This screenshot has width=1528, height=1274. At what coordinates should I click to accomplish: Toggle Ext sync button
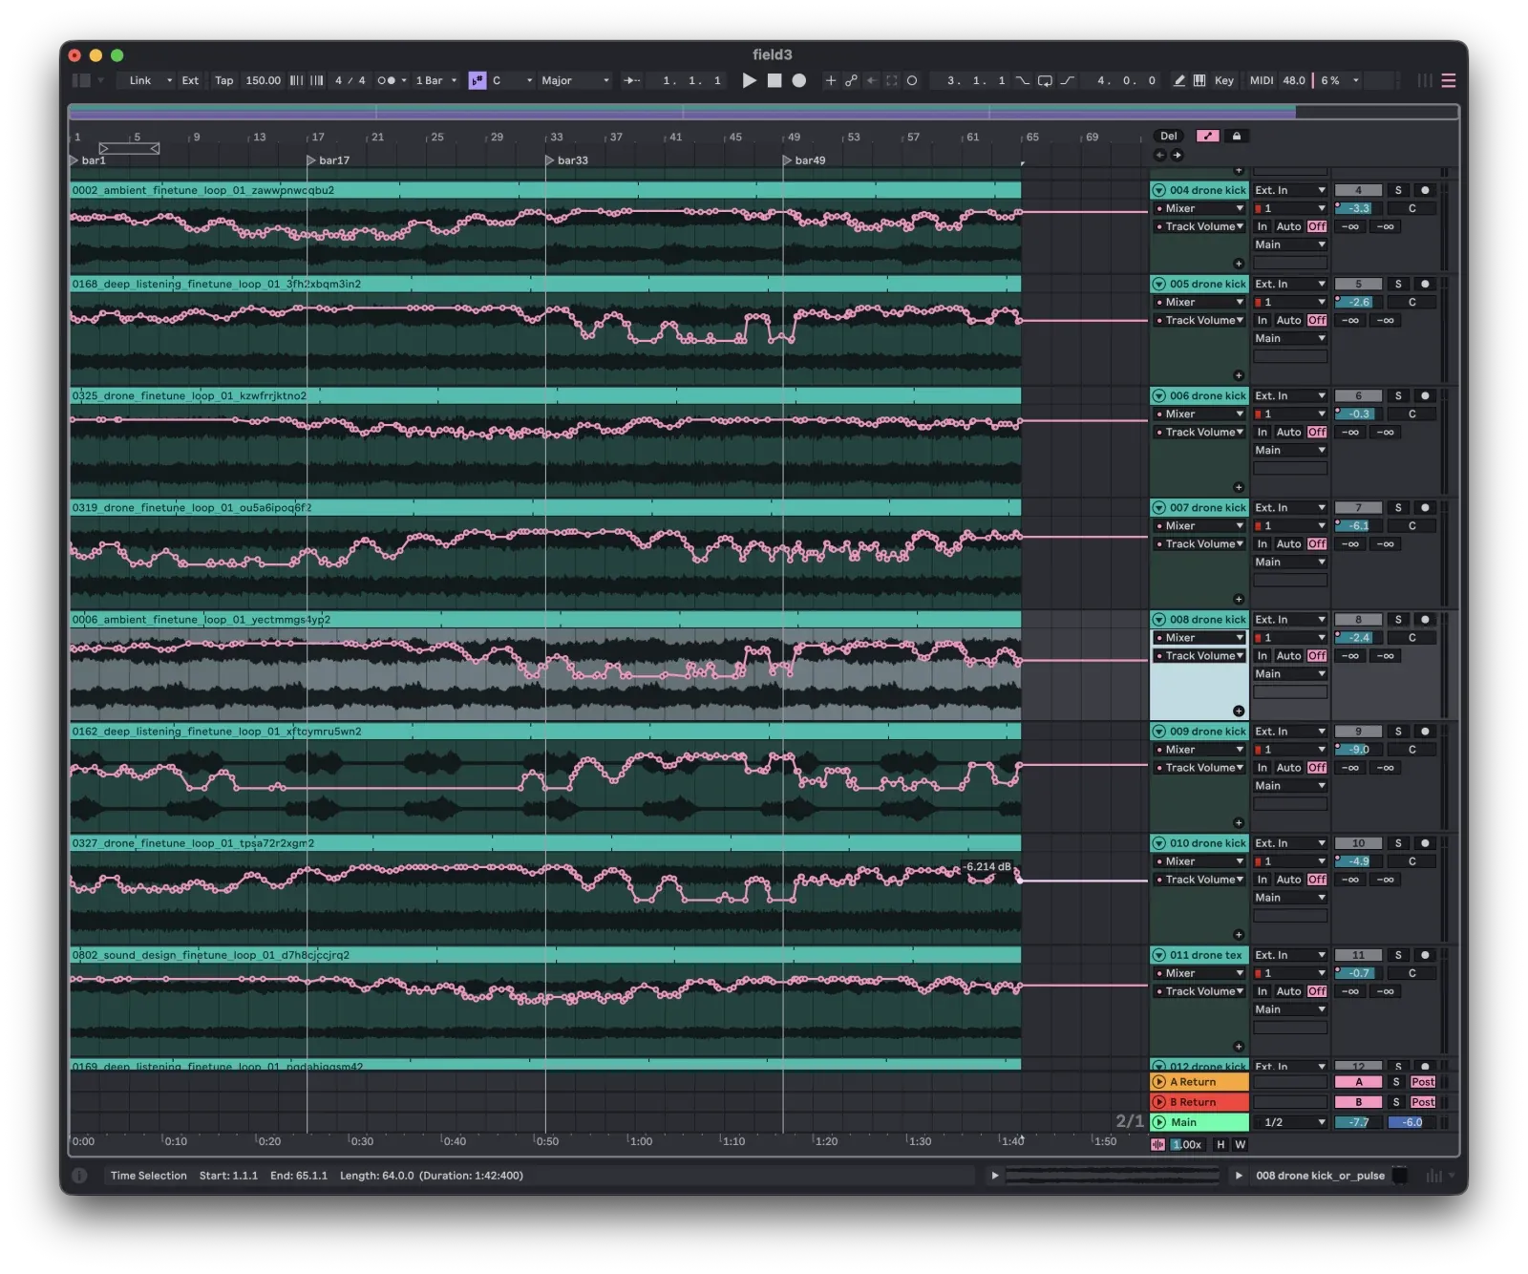click(190, 80)
